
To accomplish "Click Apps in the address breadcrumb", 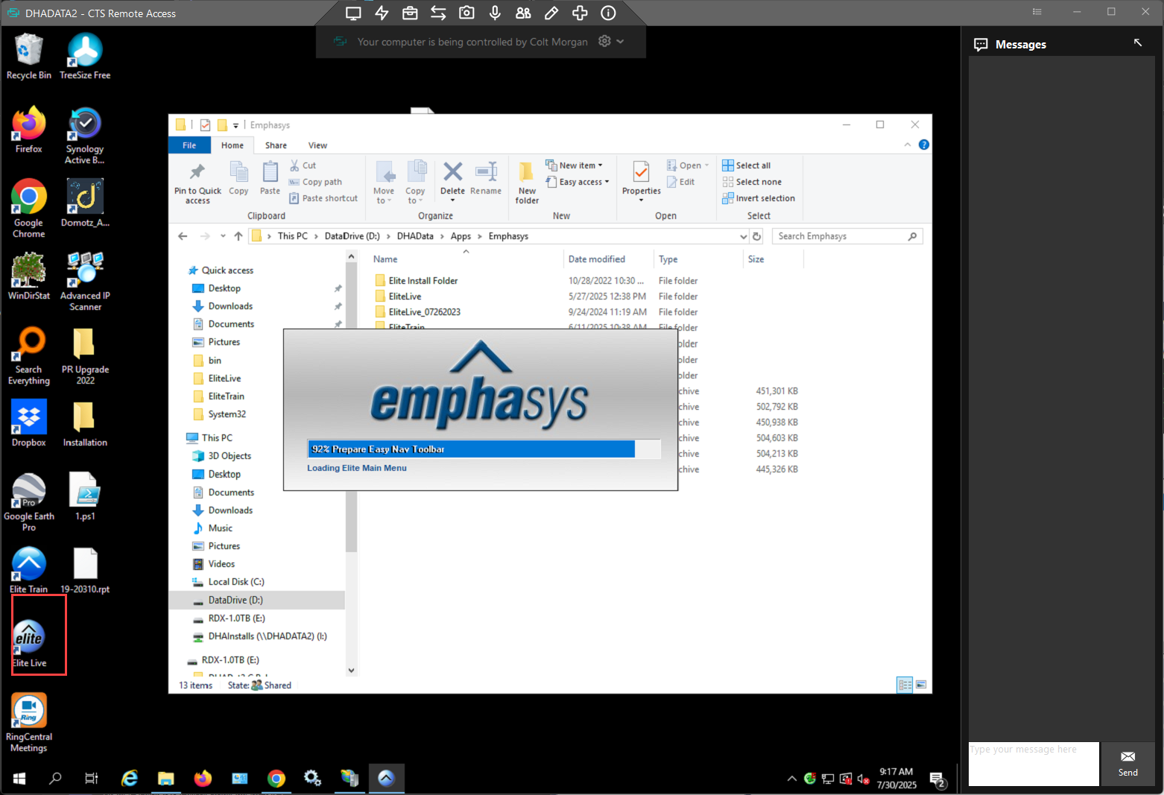I will 461,236.
